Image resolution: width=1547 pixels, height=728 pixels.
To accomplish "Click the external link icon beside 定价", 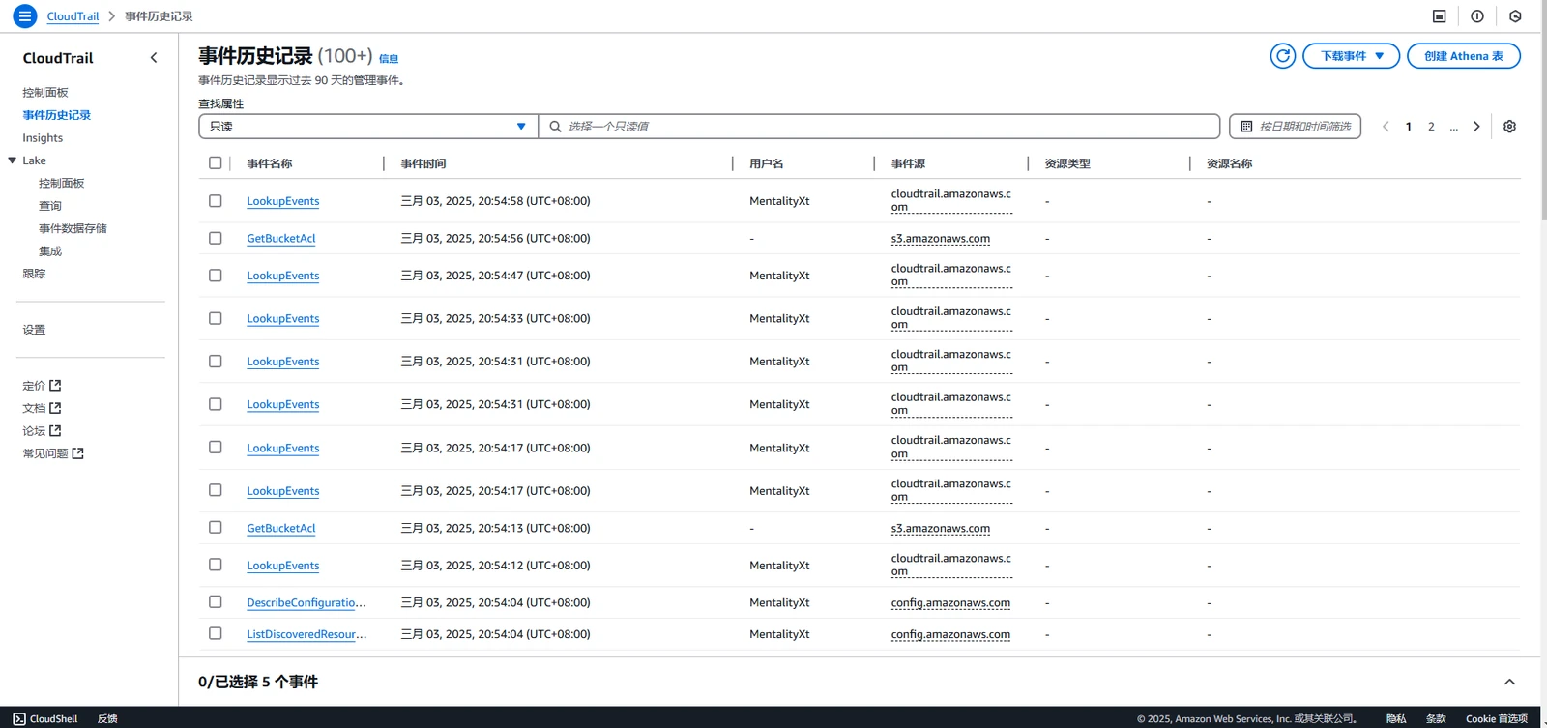I will coord(55,385).
